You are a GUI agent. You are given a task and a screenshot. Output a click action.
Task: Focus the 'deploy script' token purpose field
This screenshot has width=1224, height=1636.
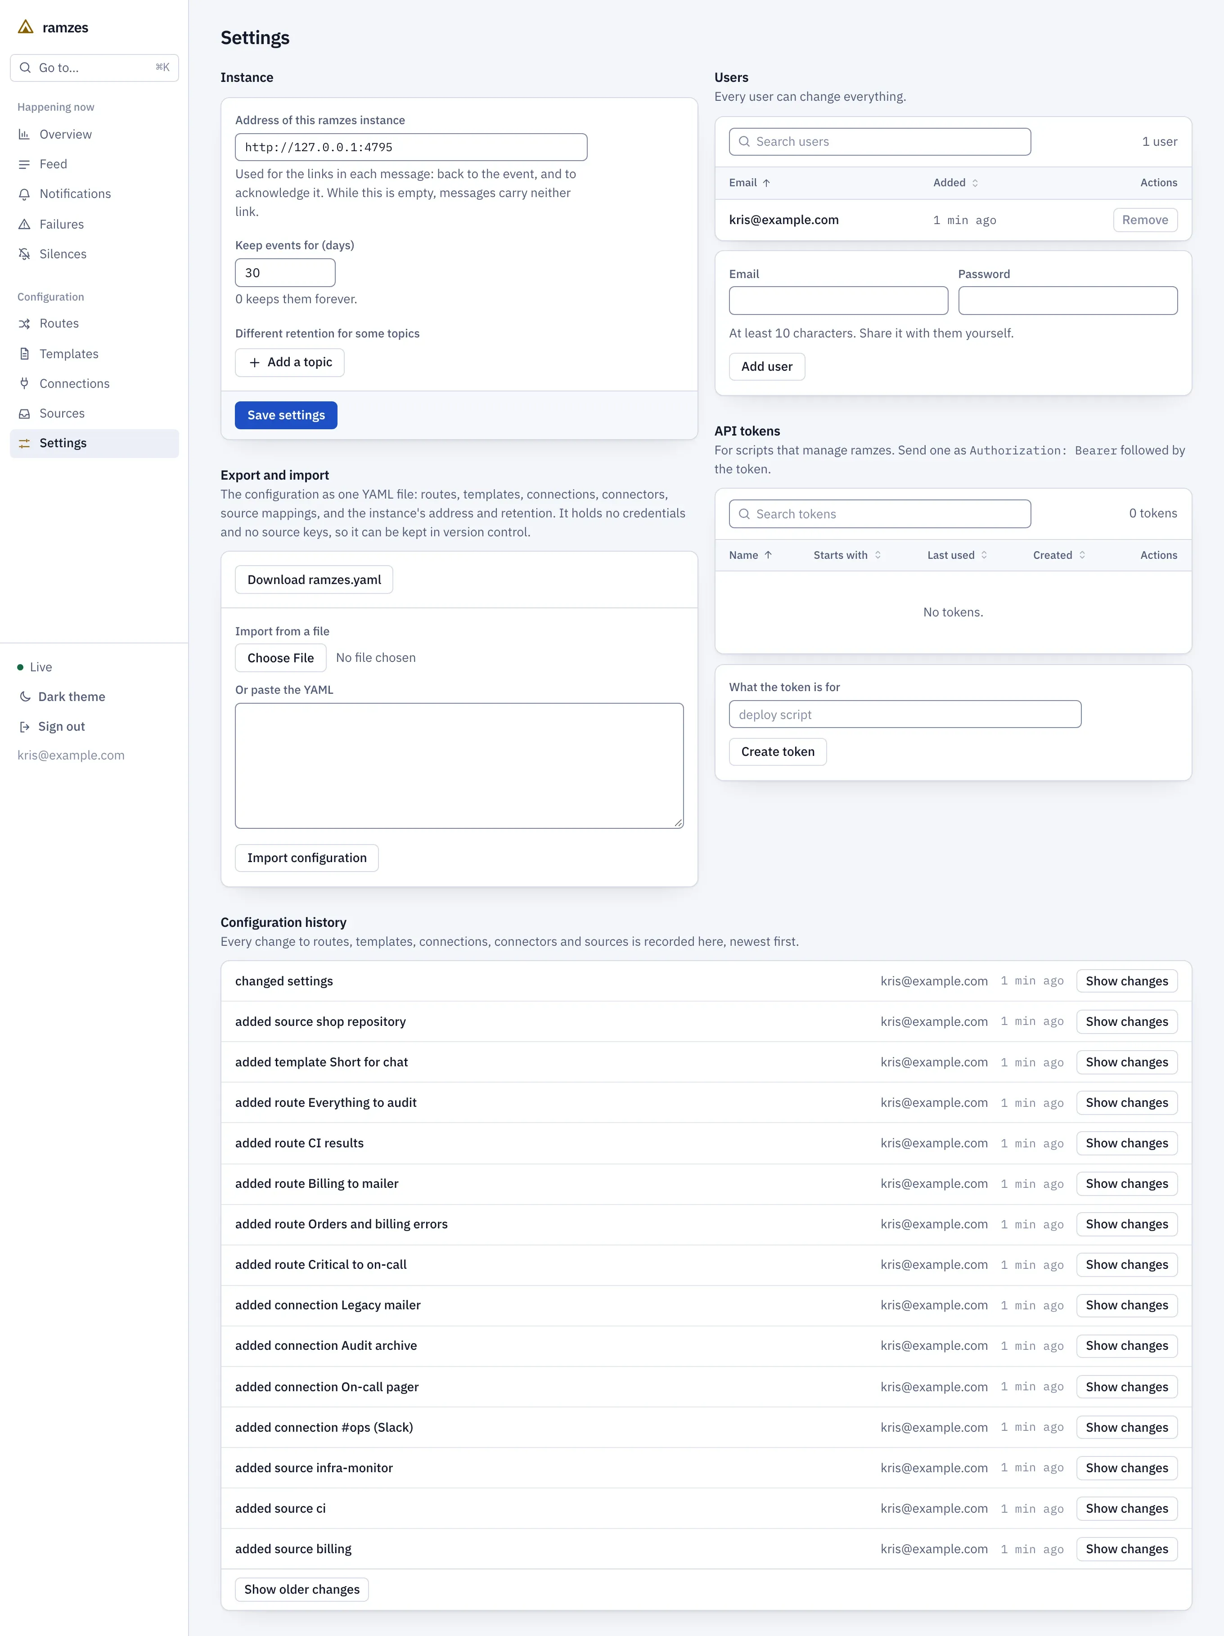905,715
